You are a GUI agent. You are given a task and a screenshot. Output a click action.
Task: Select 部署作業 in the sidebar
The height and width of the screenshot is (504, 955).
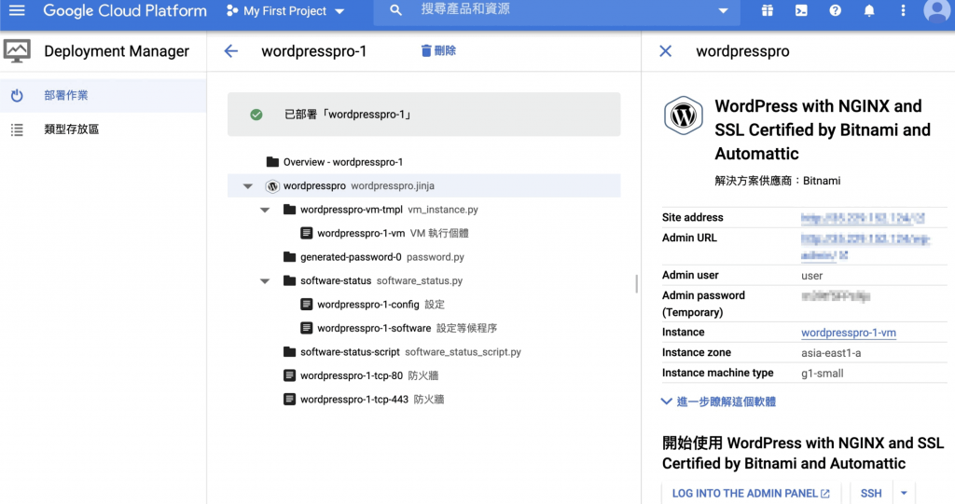tap(103, 96)
